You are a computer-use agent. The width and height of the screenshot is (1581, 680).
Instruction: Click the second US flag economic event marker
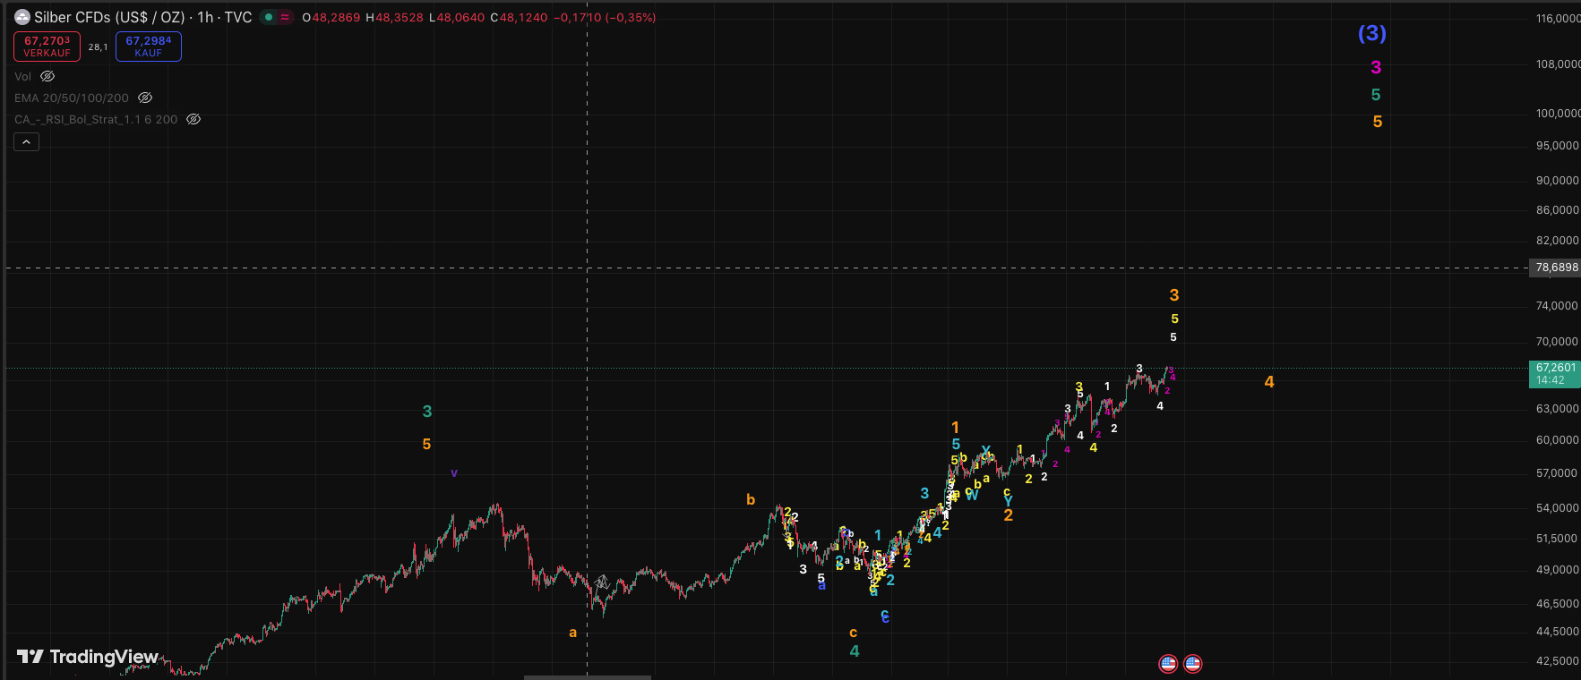pos(1192,663)
